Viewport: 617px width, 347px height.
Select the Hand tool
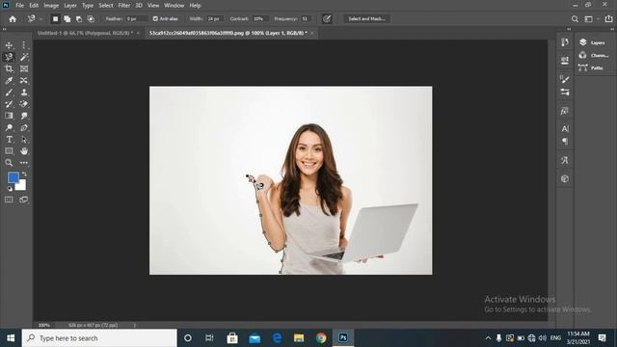click(24, 151)
